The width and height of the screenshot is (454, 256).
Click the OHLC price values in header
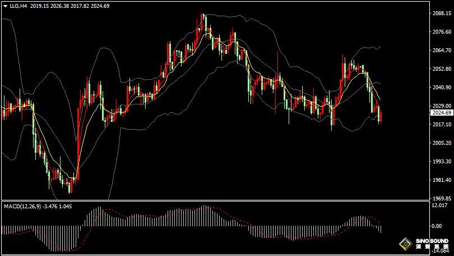70,6
